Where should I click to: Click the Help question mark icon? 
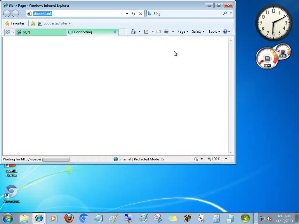click(225, 32)
